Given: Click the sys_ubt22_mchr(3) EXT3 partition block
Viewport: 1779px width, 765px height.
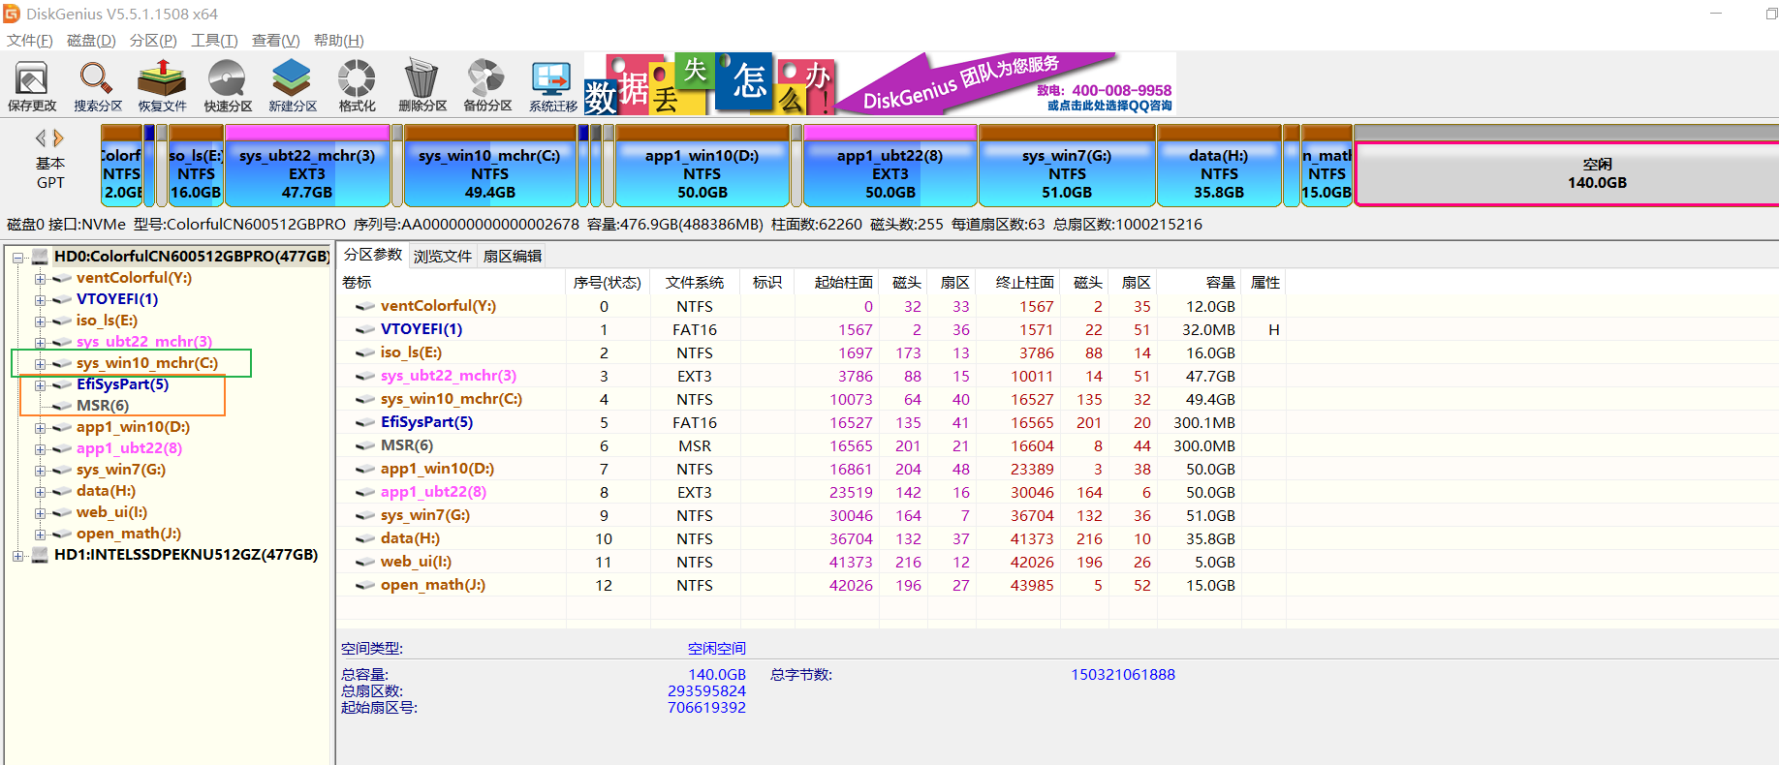Looking at the screenshot, I should 307,166.
